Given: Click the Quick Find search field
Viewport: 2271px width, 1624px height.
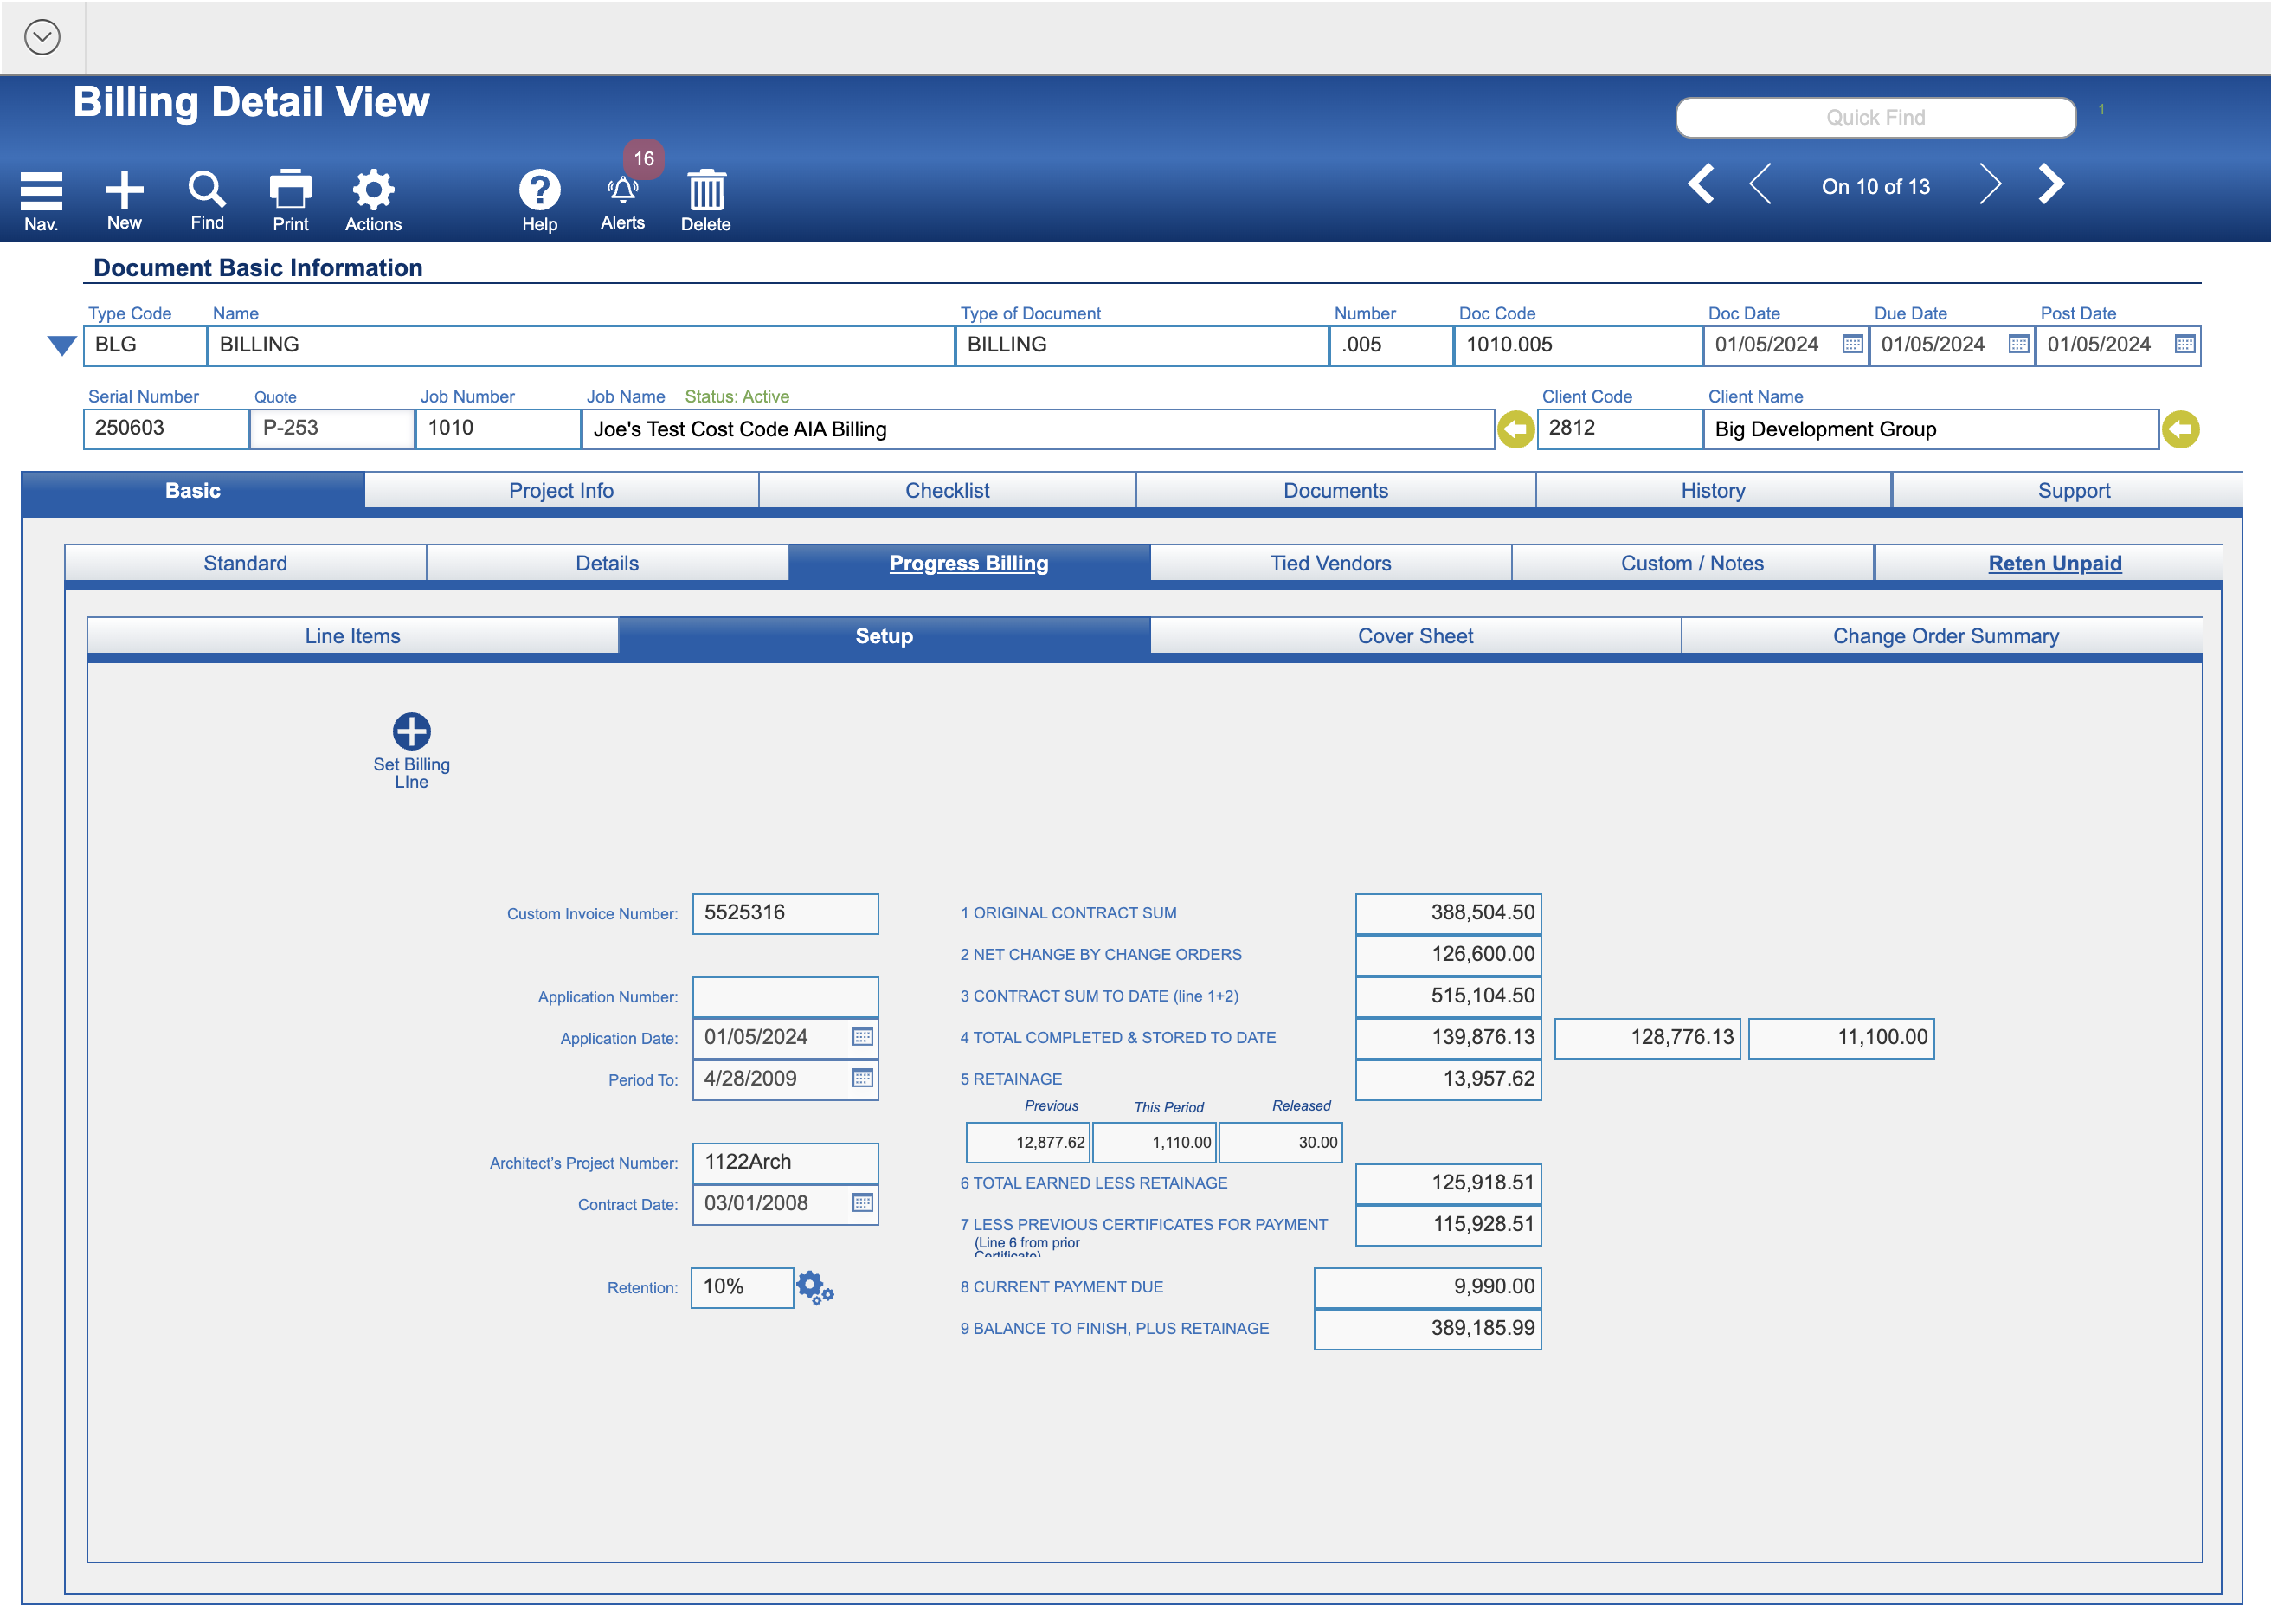Looking at the screenshot, I should 1875,117.
